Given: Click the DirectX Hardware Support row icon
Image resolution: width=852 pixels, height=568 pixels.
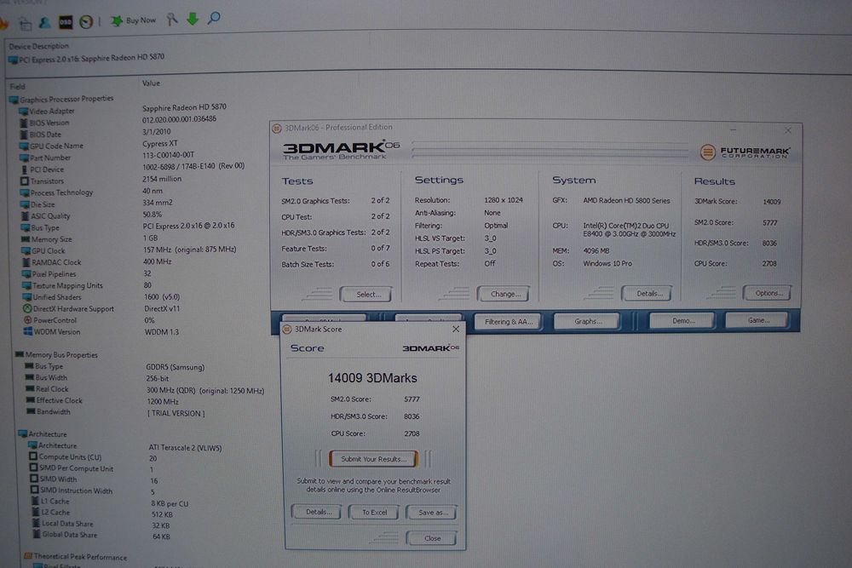Looking at the screenshot, I should 27,308.
